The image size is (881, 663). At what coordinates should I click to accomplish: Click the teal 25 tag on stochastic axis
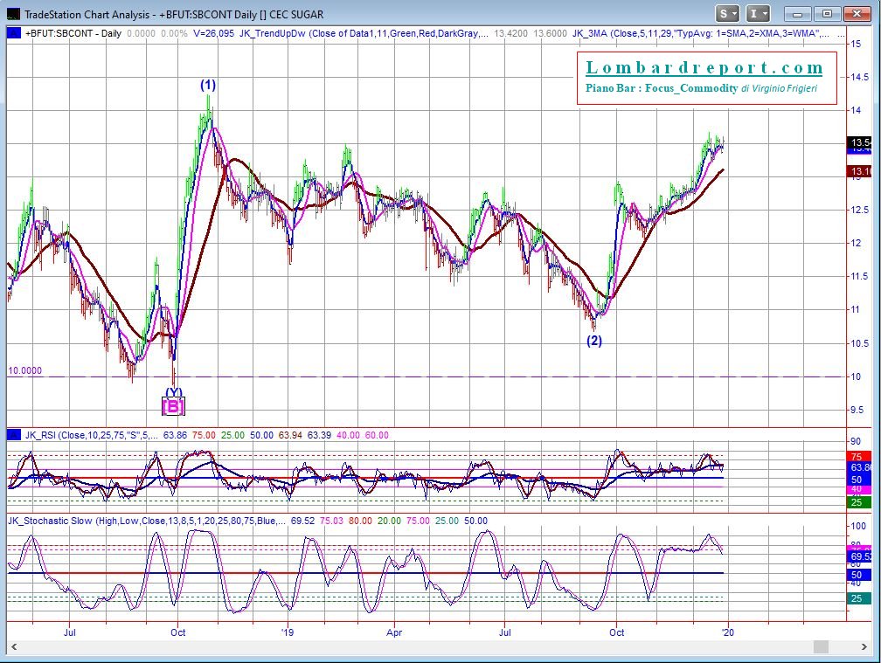(x=858, y=598)
